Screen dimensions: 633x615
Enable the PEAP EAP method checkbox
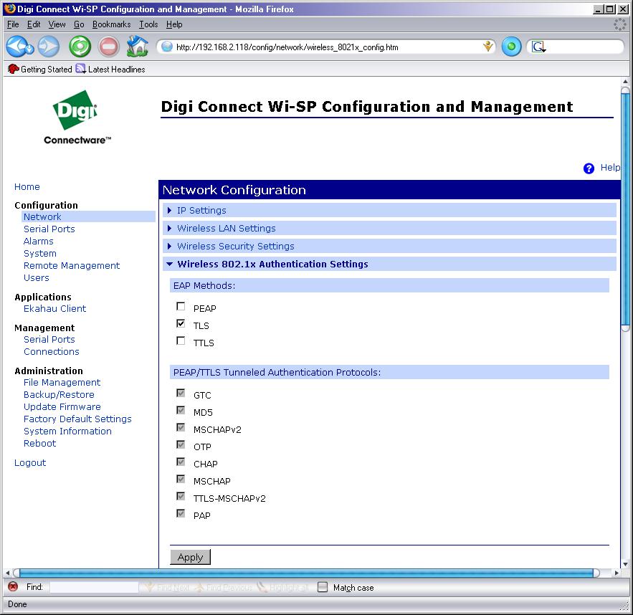181,307
